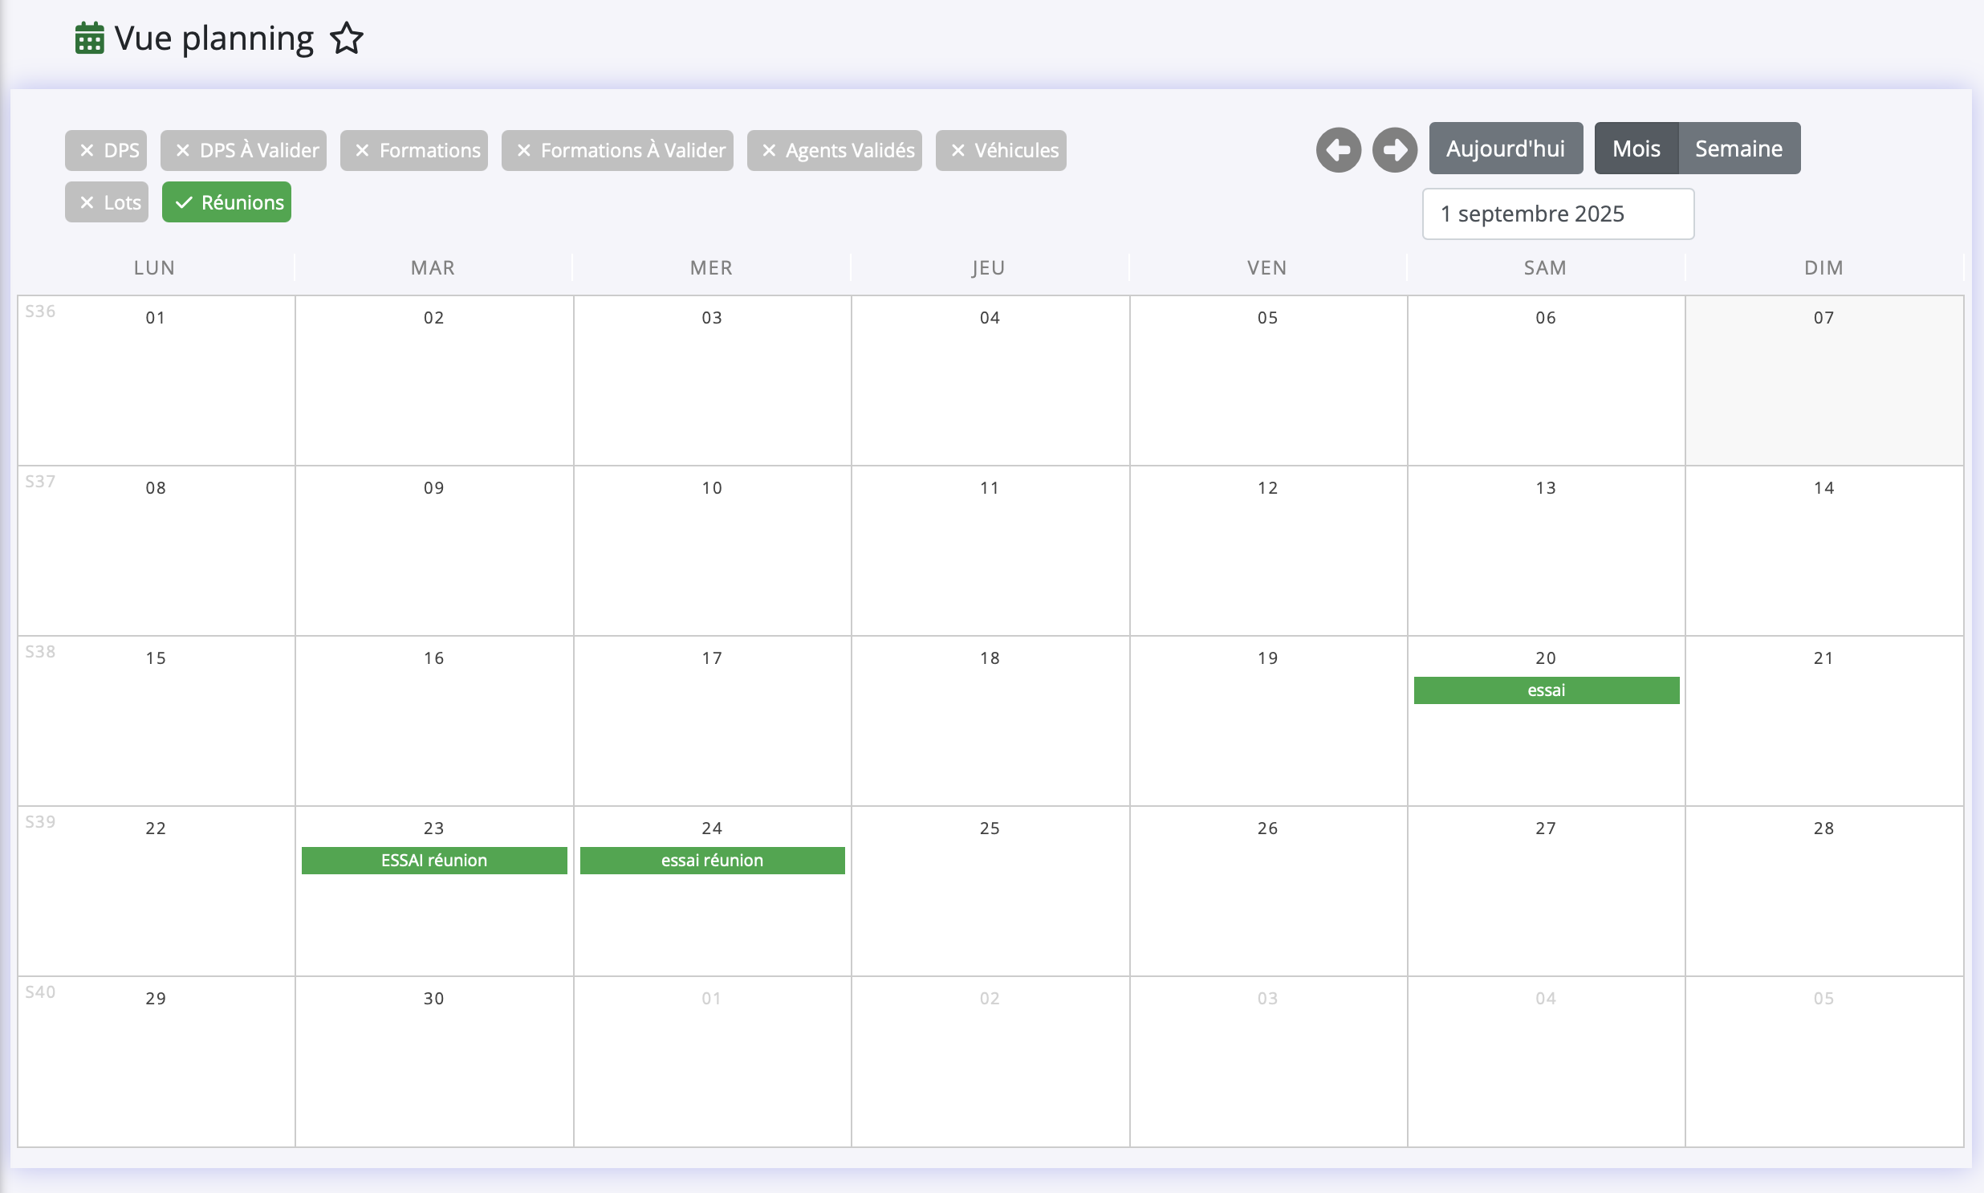
Task: Enable the Formations À Valider filter
Action: (617, 150)
